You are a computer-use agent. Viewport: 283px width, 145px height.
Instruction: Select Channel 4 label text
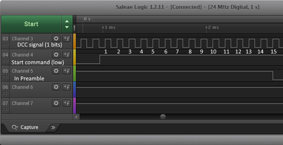coord(23,55)
